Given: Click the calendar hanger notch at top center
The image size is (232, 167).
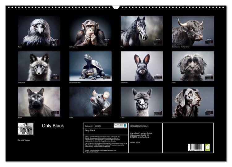Looking at the screenshot, I should point(116,7).
